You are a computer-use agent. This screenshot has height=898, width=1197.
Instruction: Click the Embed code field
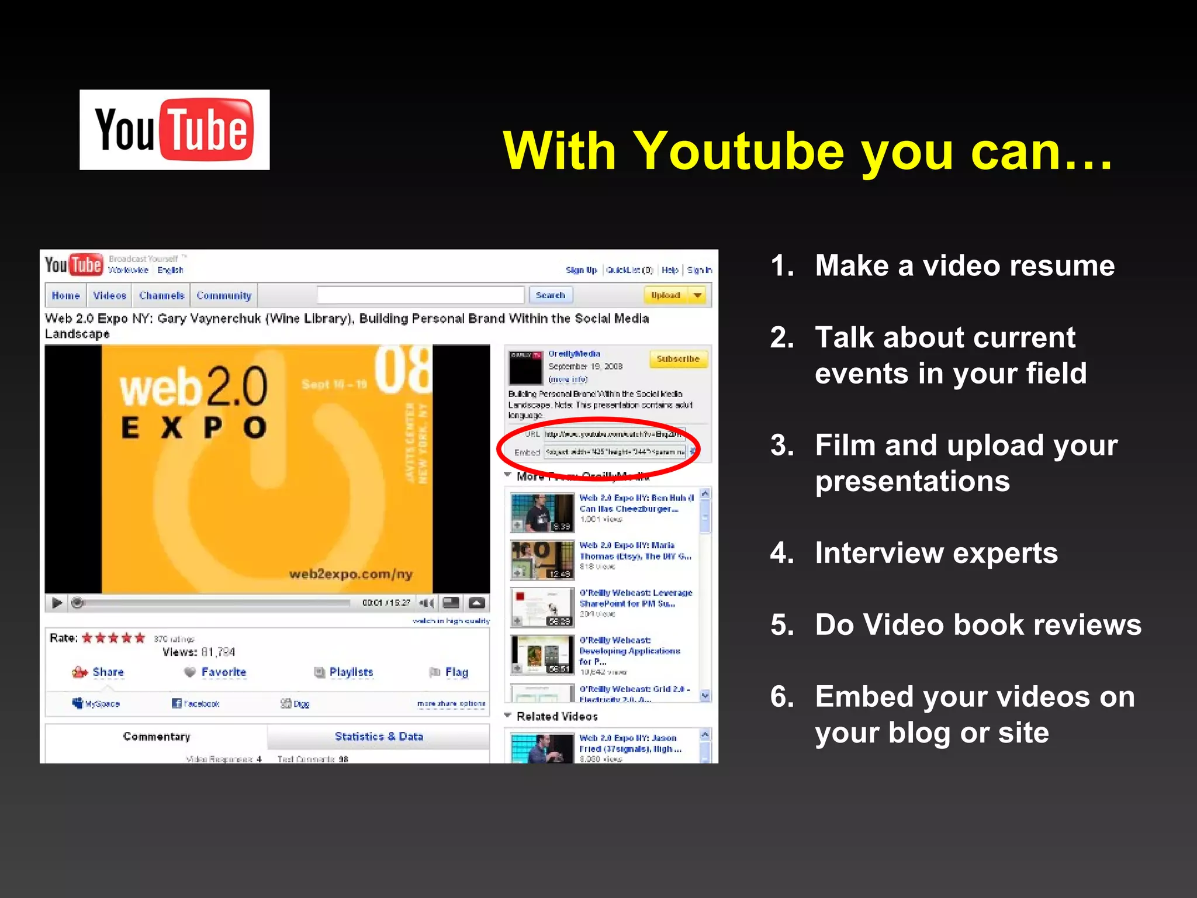(615, 452)
